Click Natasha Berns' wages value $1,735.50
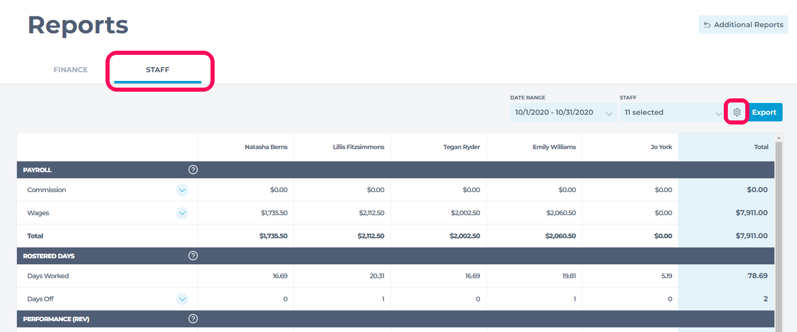The image size is (797, 332). pos(274,213)
